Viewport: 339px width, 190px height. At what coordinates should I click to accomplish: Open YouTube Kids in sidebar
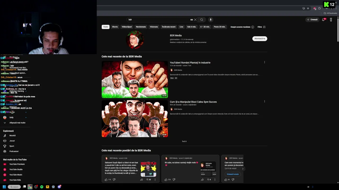tap(15, 180)
